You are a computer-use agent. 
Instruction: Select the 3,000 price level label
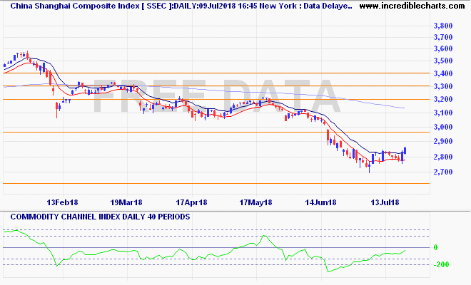coord(443,128)
